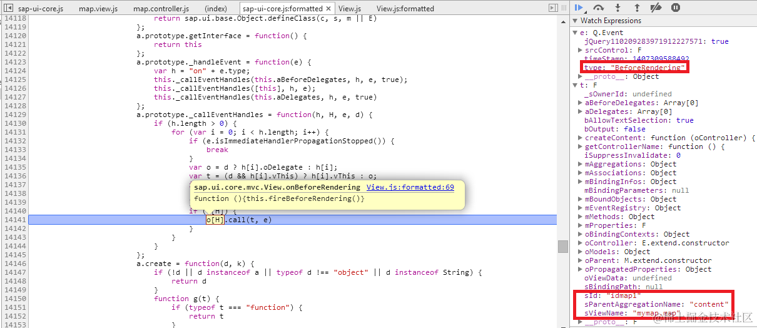Expand mBindingInfos: Object

coord(581,182)
